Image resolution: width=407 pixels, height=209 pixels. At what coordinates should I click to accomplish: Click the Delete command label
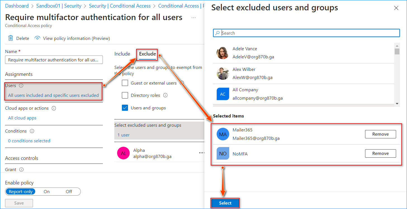pyautogui.click(x=23, y=39)
